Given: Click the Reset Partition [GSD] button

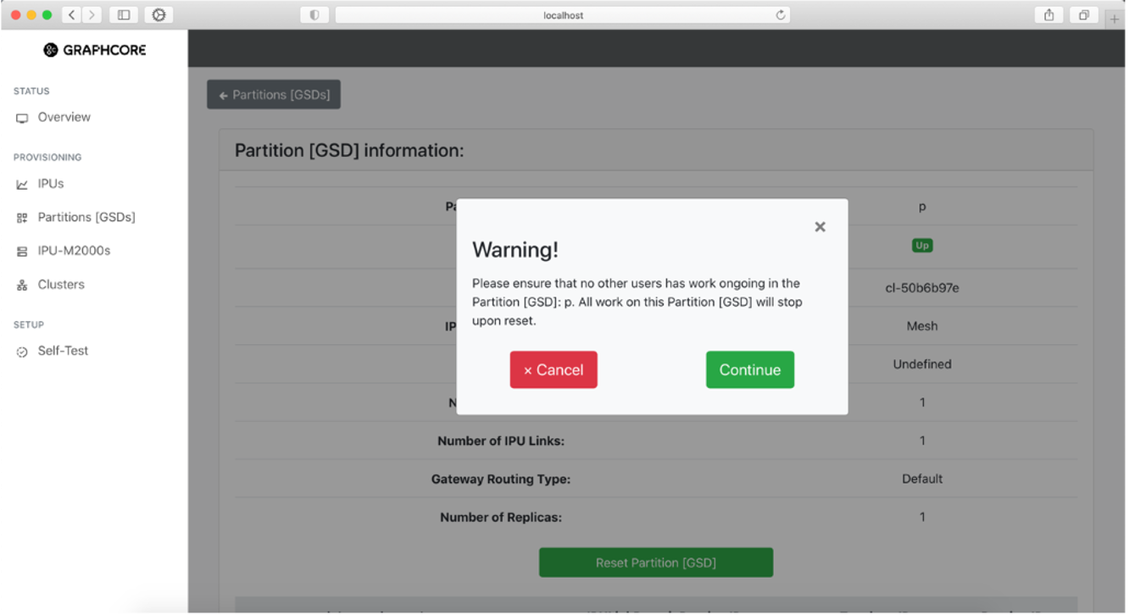Looking at the screenshot, I should coord(656,563).
